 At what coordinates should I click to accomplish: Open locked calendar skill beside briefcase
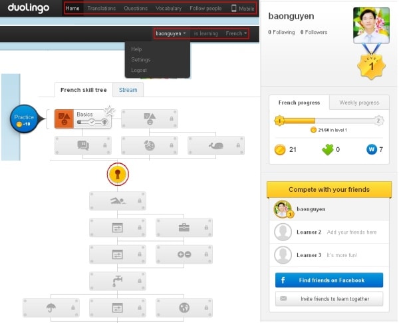pos(118,227)
